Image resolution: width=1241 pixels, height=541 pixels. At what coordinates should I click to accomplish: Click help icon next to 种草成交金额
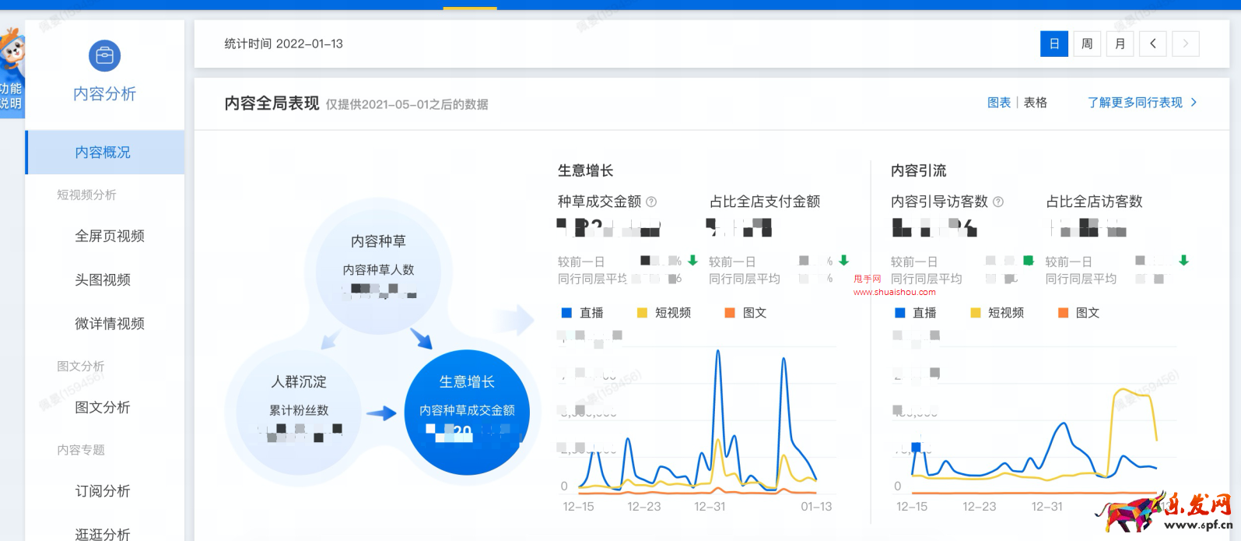coord(652,202)
